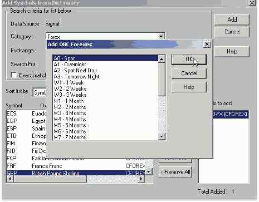Viewport: 259px width, 202px height.
Task: Click Cancel in Add Symbols from Dictionary window
Action: [232, 32]
